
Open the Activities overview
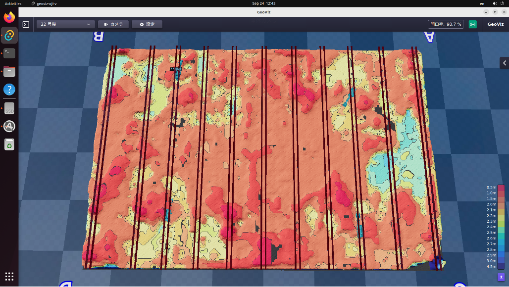coord(13,3)
